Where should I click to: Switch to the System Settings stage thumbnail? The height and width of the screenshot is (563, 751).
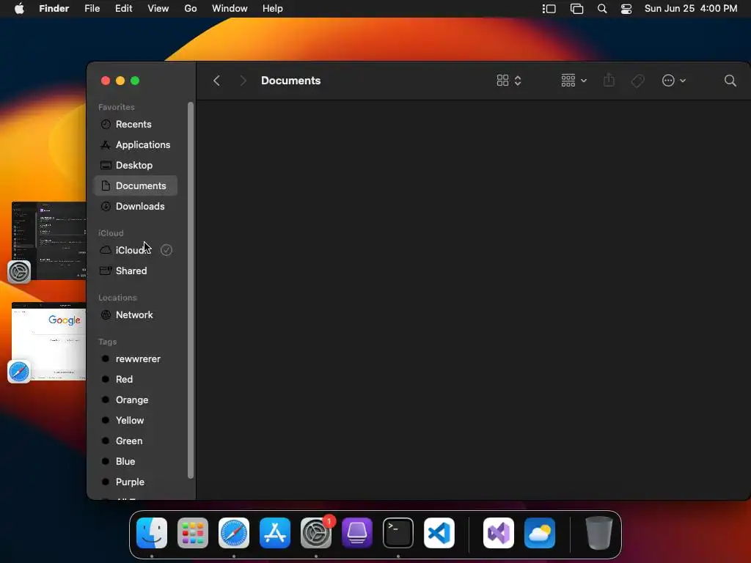tap(48, 240)
